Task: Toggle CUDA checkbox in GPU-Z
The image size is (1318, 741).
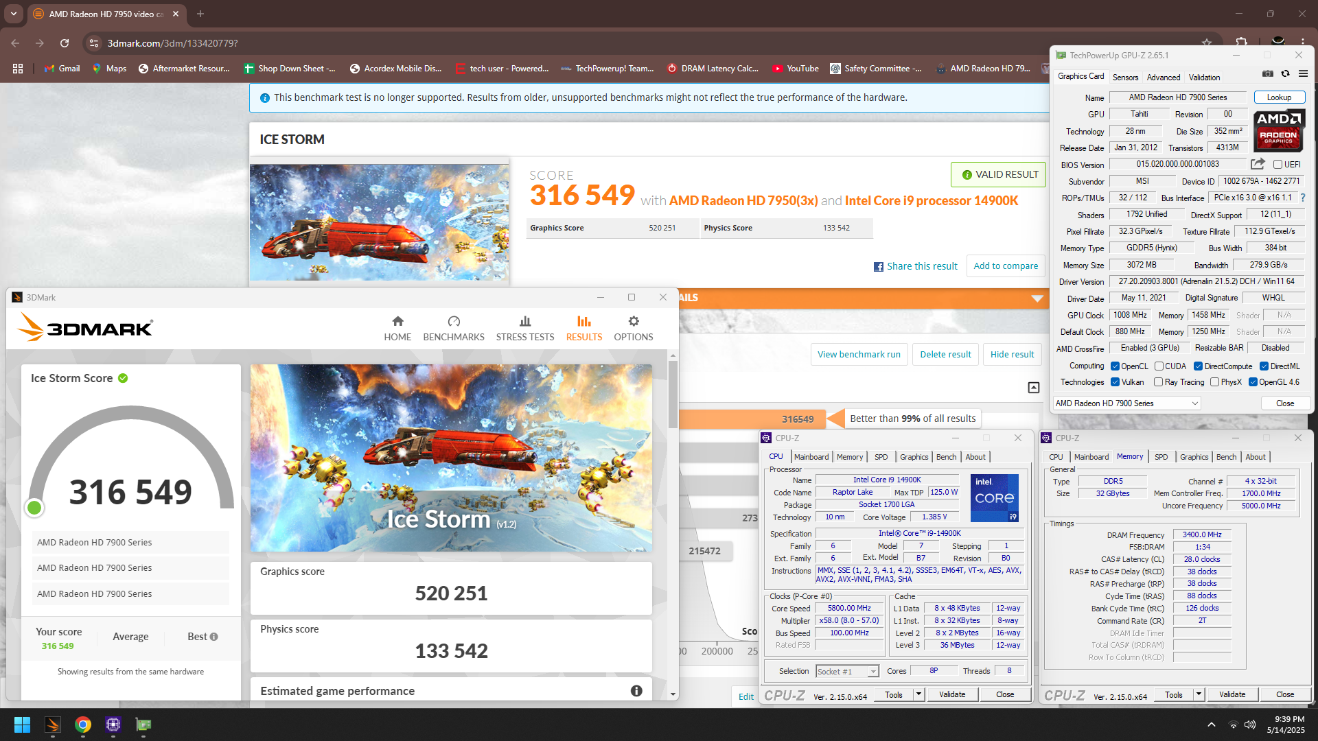Action: click(1159, 366)
